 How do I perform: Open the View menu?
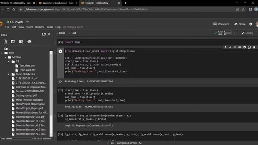(x=21, y=27)
